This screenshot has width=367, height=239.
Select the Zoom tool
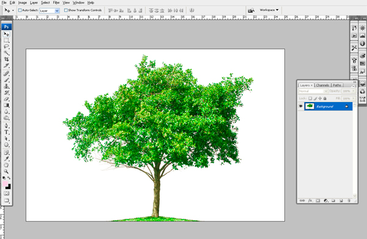click(6, 171)
